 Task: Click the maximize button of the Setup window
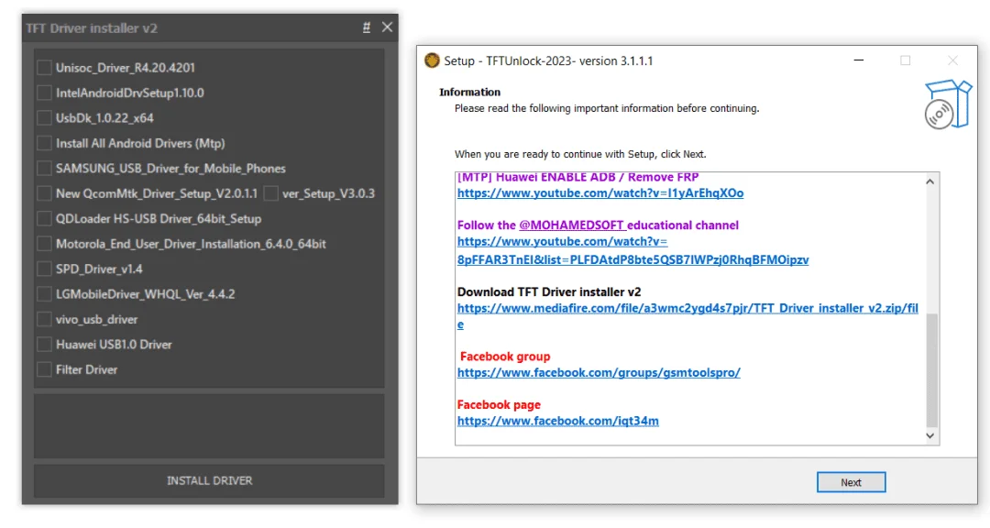906,60
